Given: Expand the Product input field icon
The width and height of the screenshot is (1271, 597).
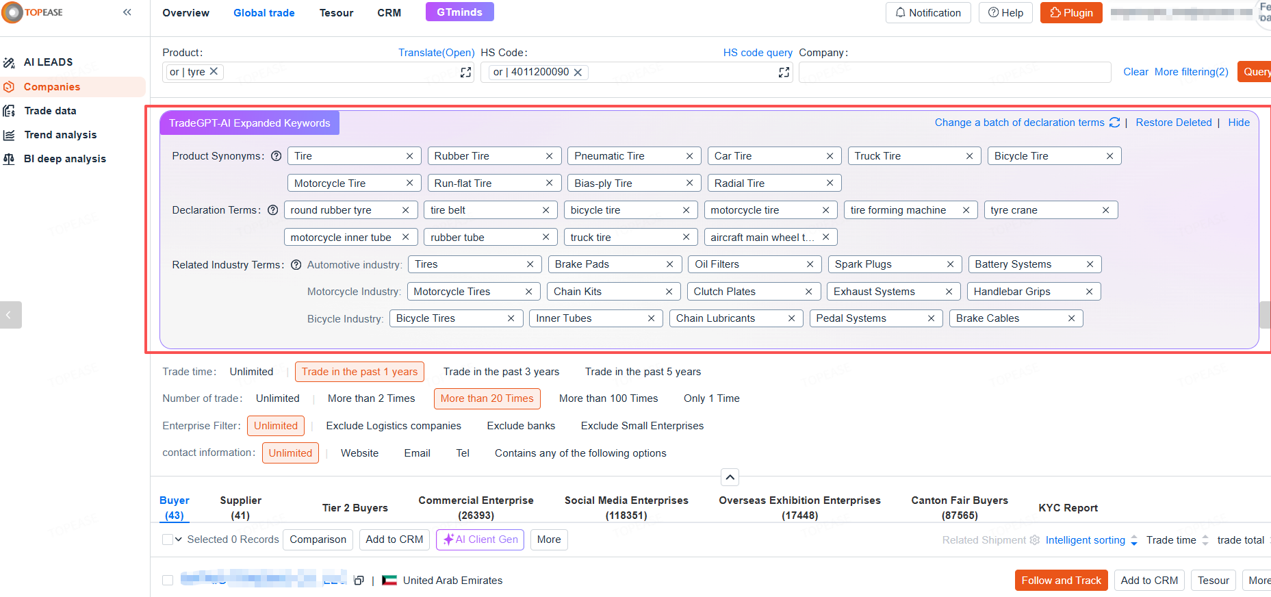Looking at the screenshot, I should 466,72.
